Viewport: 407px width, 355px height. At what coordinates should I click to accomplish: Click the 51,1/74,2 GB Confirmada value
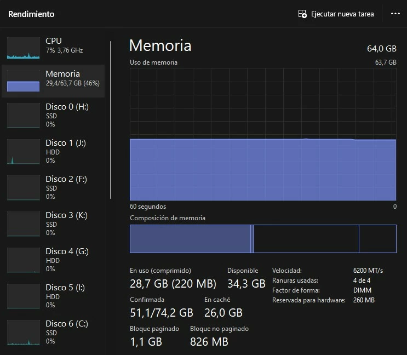point(162,313)
